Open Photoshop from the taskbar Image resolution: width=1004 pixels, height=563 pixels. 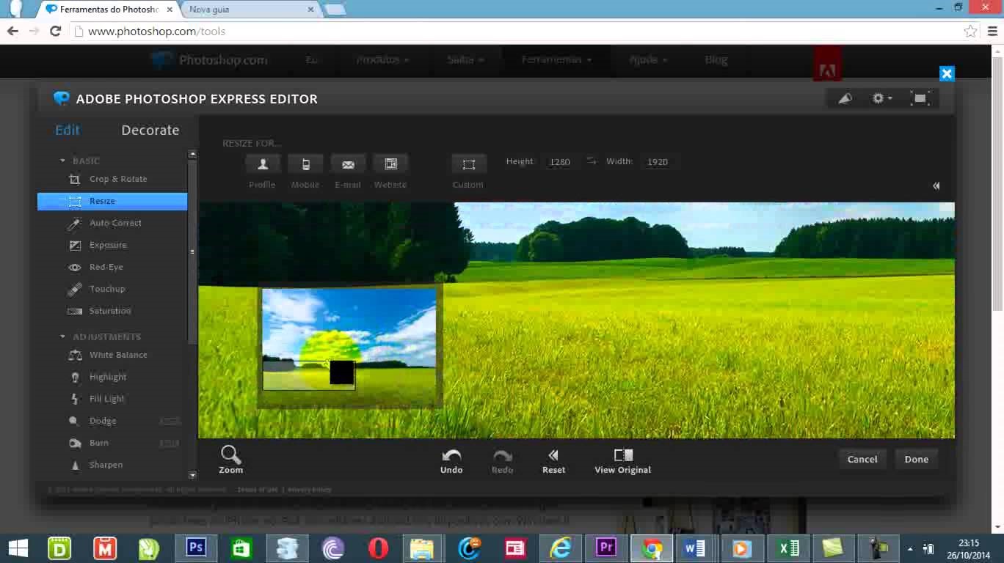coord(196,548)
